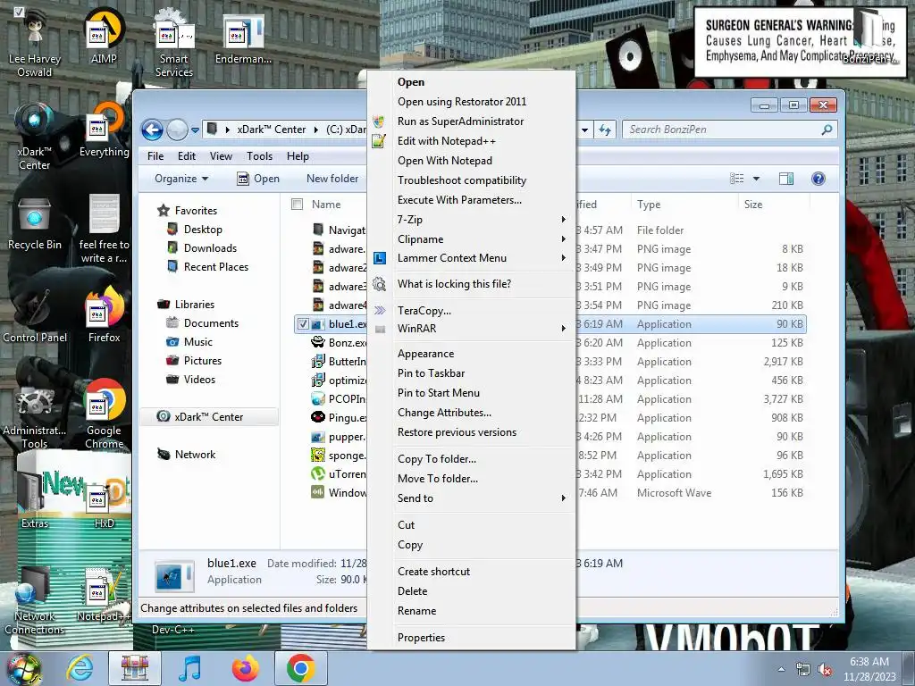The height and width of the screenshot is (686, 915).
Task: Click the change view icon
Action: (737, 179)
